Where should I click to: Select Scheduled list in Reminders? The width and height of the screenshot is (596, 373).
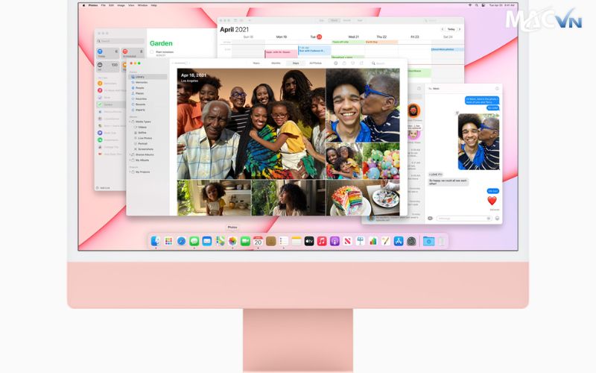pyautogui.click(x=133, y=53)
